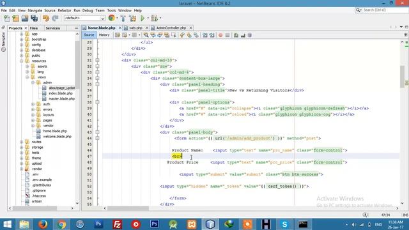Close the Projects panel tab
The width and height of the screenshot is (409, 230).
pos(26,28)
